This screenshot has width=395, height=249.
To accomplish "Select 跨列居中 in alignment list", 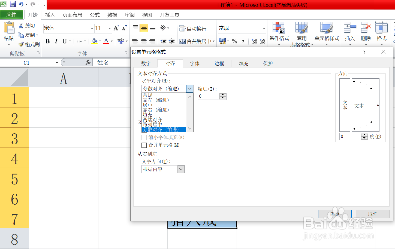I will pos(152,125).
